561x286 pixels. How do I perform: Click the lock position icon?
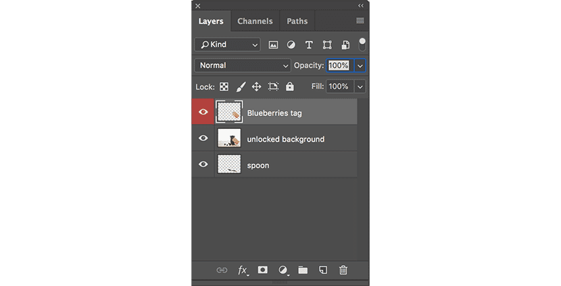(256, 87)
